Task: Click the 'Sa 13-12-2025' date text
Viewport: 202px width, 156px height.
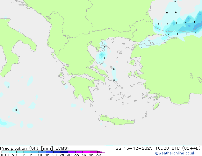Action: [x=134, y=148]
